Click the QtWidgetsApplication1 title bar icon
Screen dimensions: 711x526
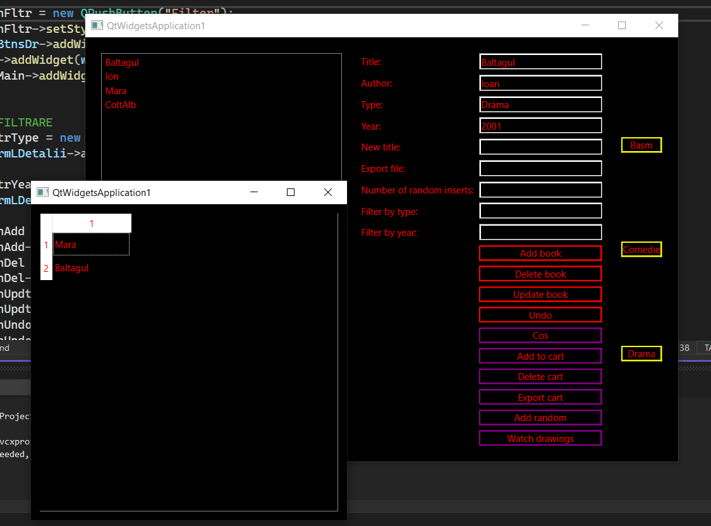tap(95, 25)
